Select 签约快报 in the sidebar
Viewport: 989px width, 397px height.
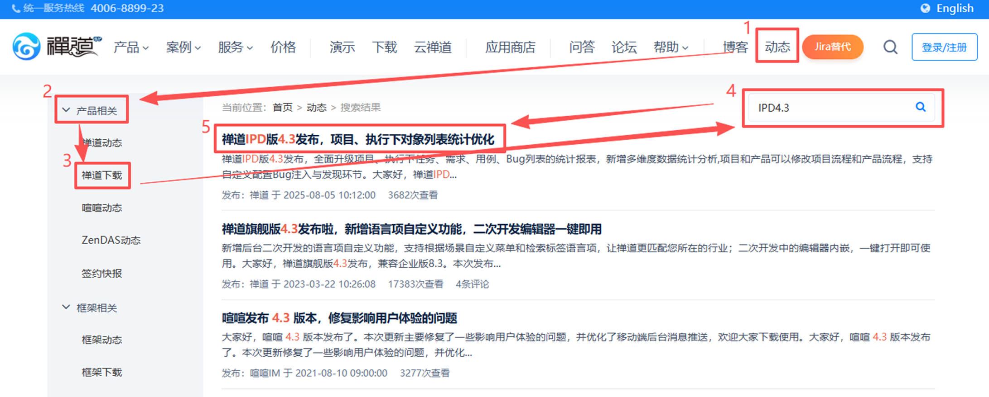(x=102, y=274)
